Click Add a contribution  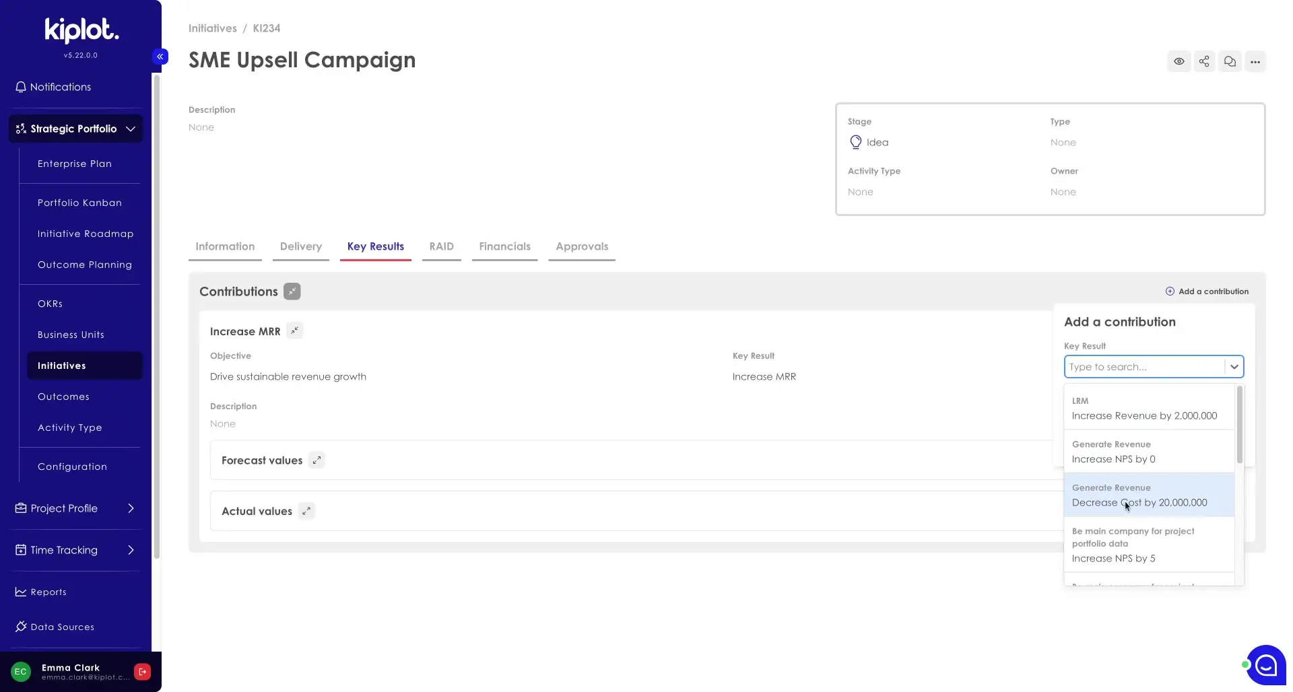(1207, 291)
